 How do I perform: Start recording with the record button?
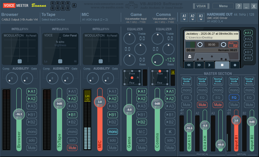tap(235, 65)
